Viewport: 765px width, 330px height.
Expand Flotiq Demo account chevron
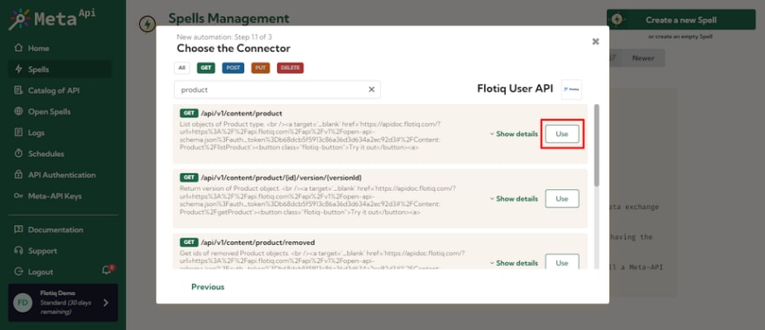pos(106,303)
